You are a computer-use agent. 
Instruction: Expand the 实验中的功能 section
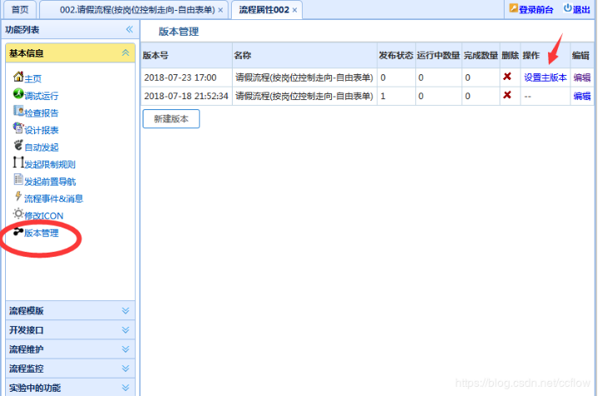(125, 388)
